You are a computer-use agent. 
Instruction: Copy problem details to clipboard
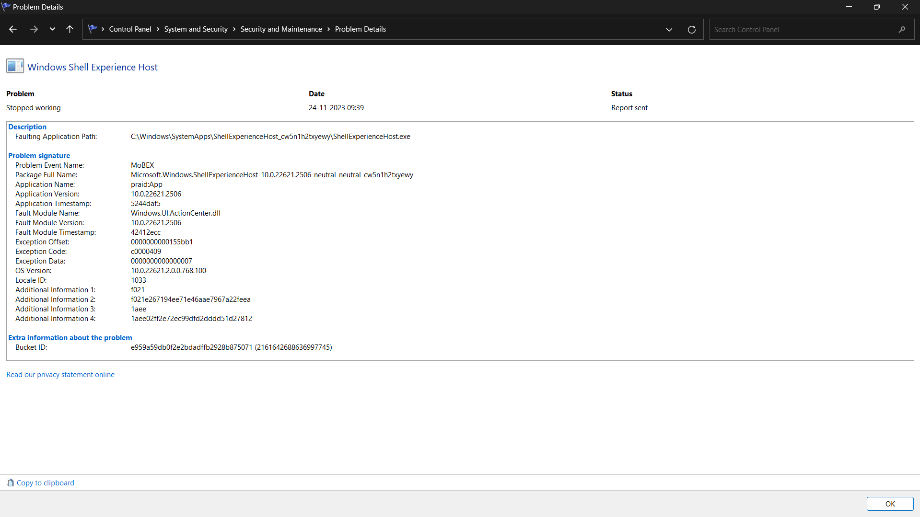pyautogui.click(x=46, y=483)
